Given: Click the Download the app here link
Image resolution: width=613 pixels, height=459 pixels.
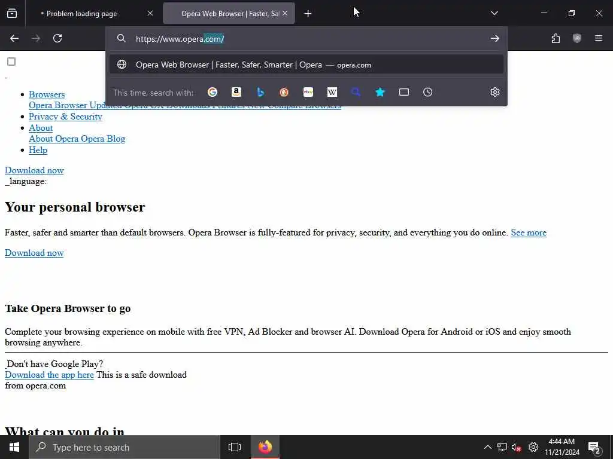Looking at the screenshot, I should 49,375.
